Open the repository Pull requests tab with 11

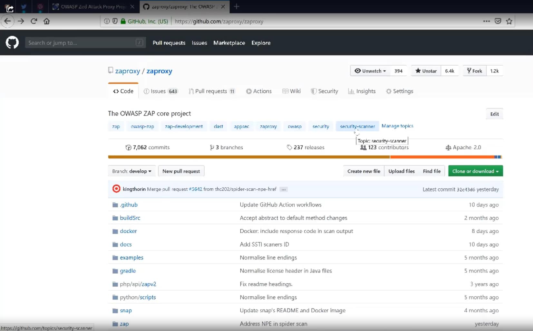point(212,91)
